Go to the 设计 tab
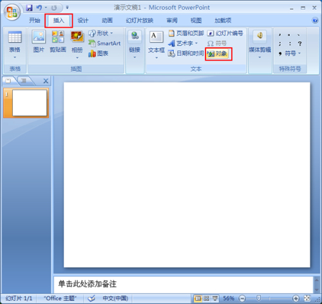The width and height of the screenshot is (322, 304). coord(83,21)
